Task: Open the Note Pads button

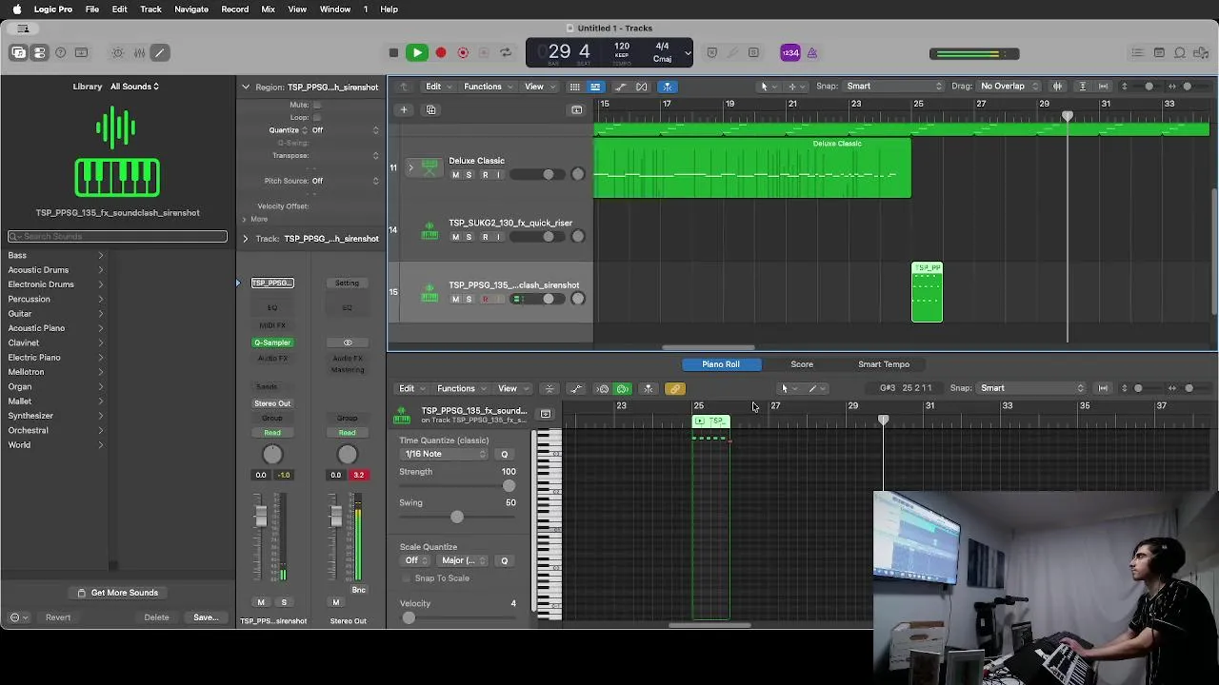Action: click(1159, 53)
